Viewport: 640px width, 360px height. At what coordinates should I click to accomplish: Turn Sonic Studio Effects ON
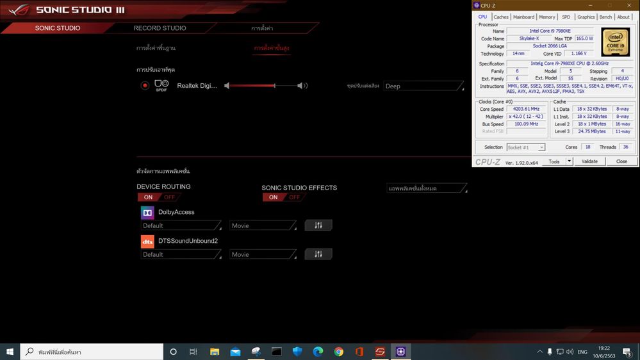point(273,197)
